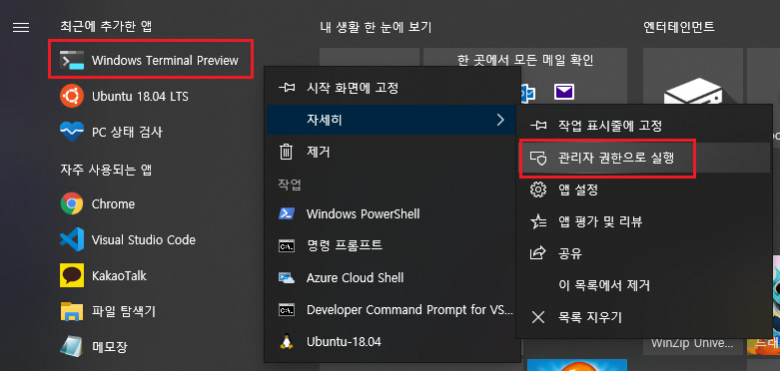Launch Windows PowerShell from the task list
The image size is (780, 371).
pos(390,214)
